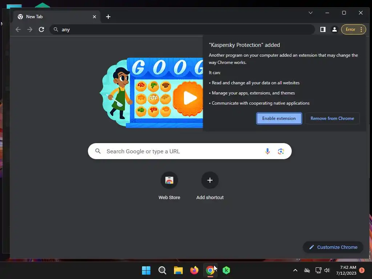
Task: Click Remove from Chrome button
Action: click(x=332, y=118)
